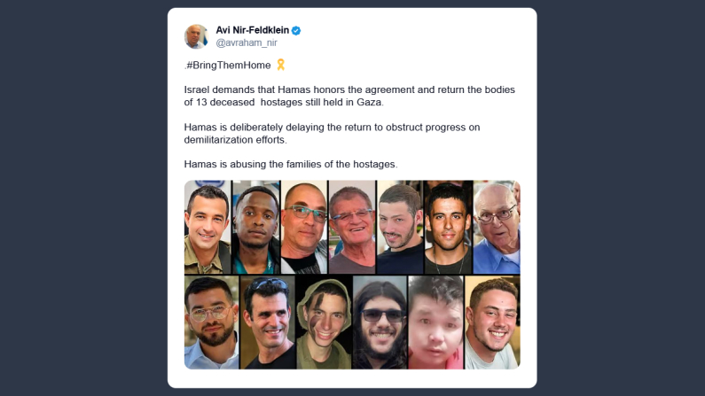Click the paragraph mentioning demilitarization efforts

[332, 134]
